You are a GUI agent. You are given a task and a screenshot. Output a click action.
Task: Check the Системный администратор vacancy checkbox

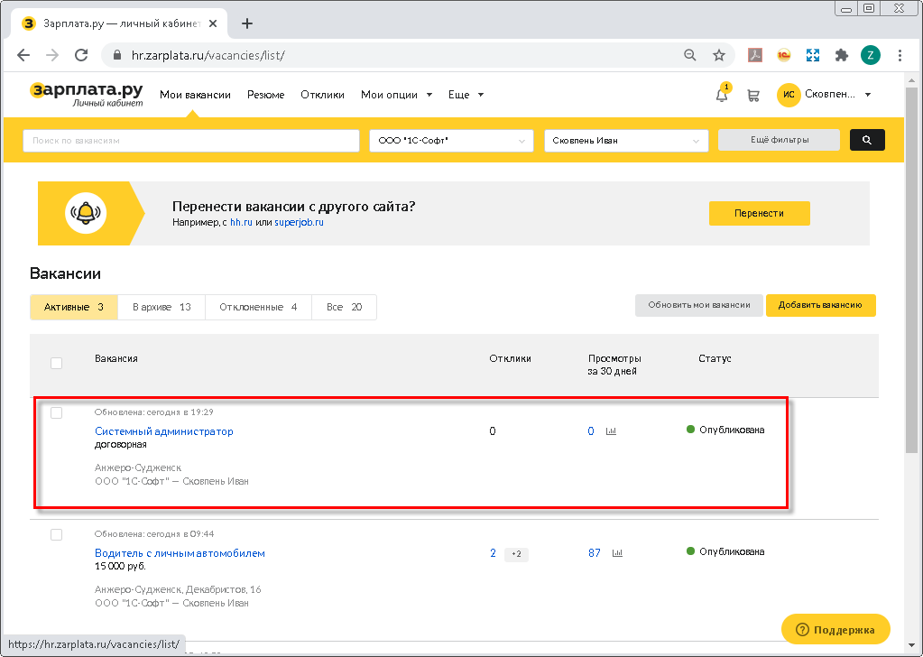click(x=56, y=412)
